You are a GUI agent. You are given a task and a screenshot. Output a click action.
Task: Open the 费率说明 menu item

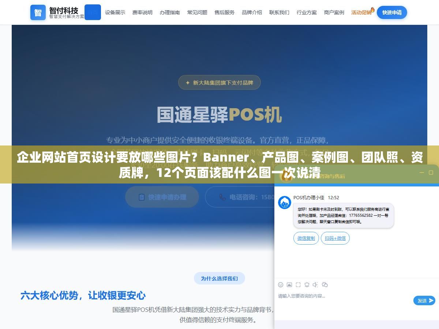pyautogui.click(x=142, y=12)
